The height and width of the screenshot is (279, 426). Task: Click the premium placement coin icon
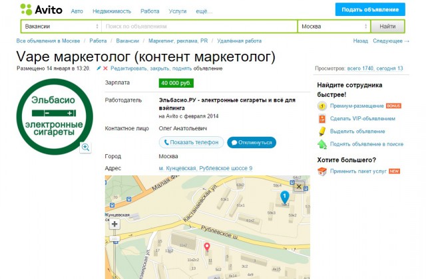coord(322,106)
